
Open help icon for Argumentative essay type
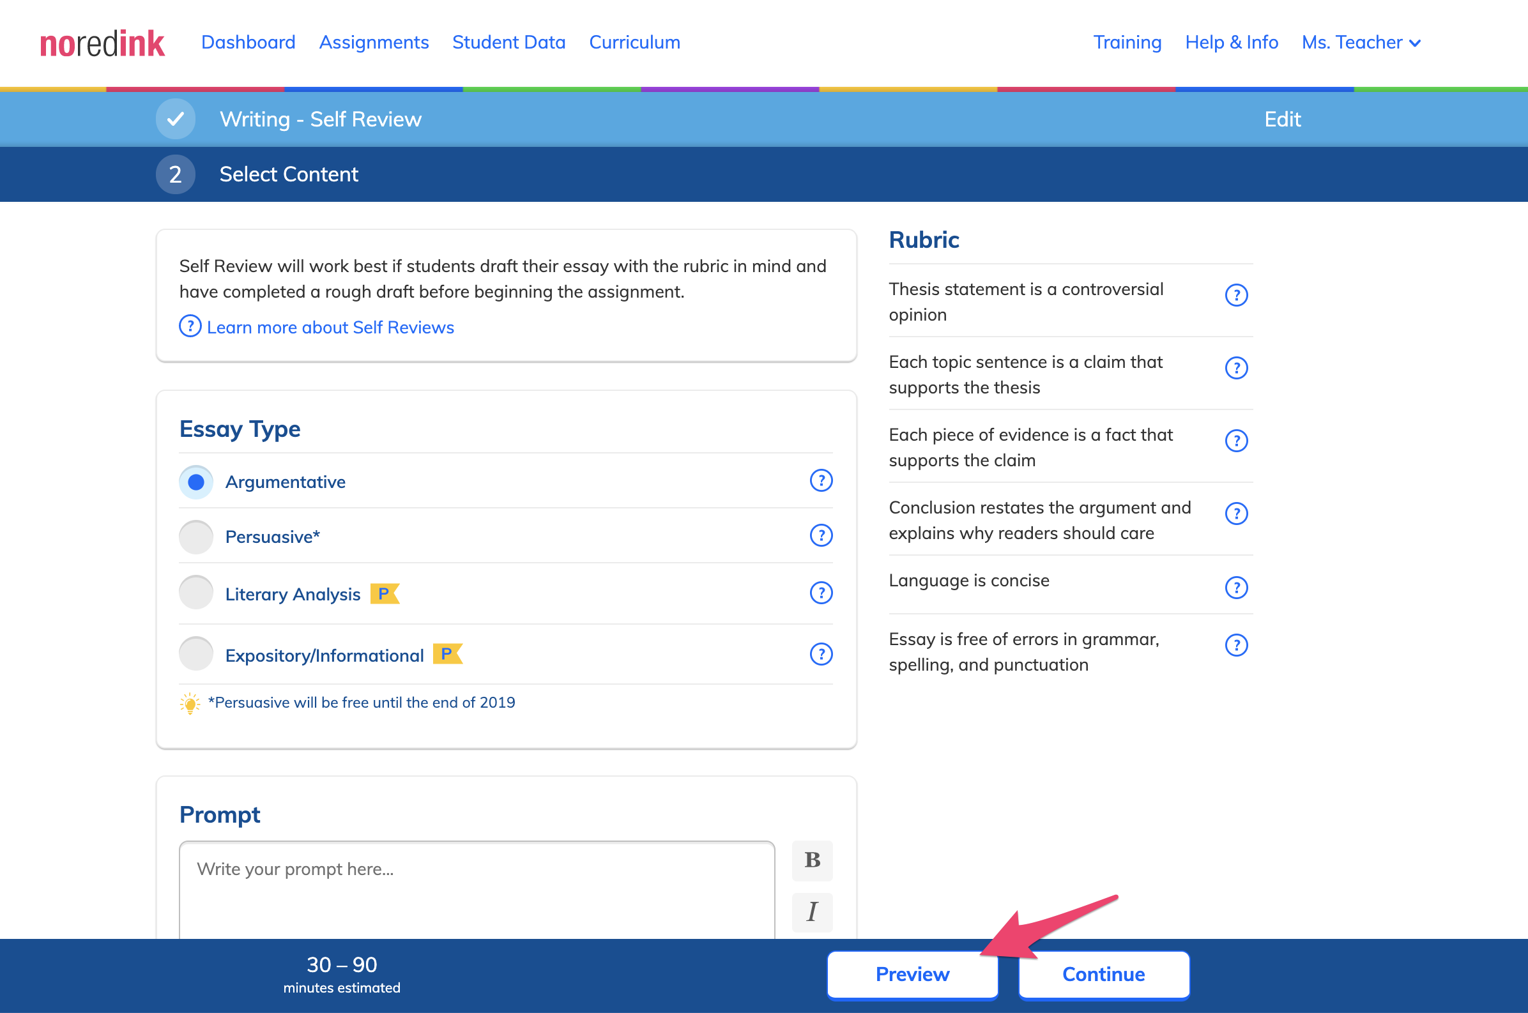820,481
